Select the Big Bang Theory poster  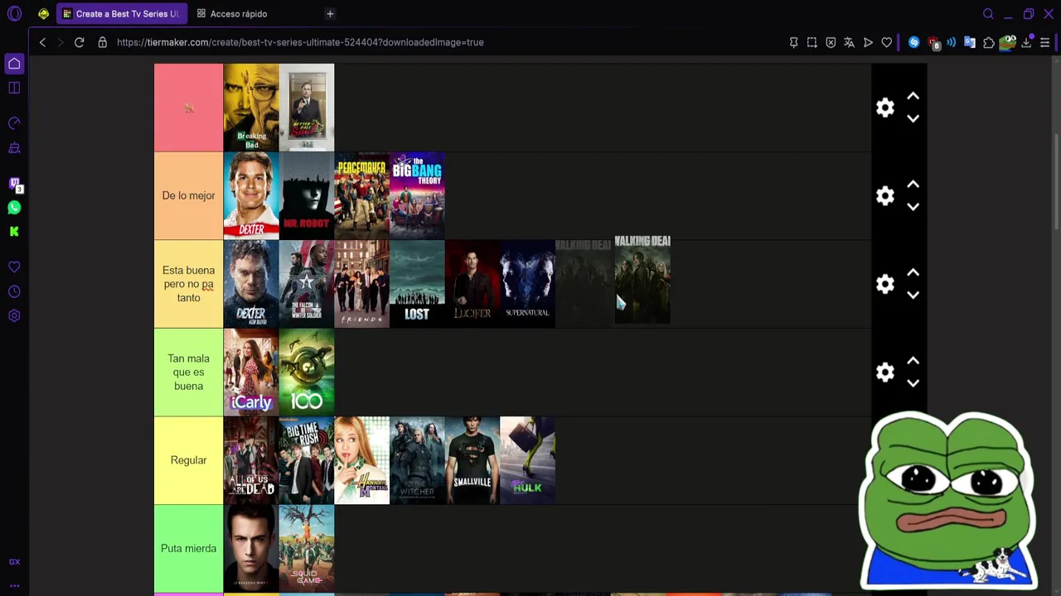coord(417,195)
